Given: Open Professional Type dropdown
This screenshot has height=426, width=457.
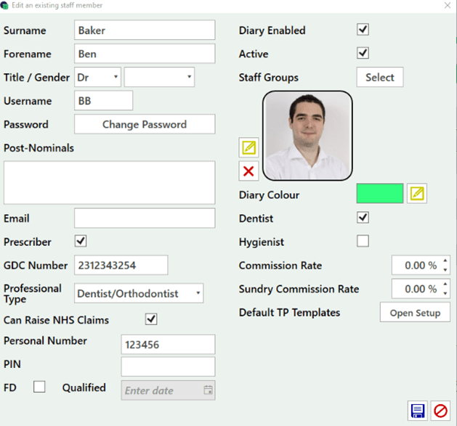Looking at the screenshot, I should coord(139,293).
